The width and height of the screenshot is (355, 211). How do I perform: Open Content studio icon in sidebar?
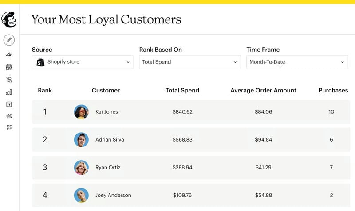point(9,116)
